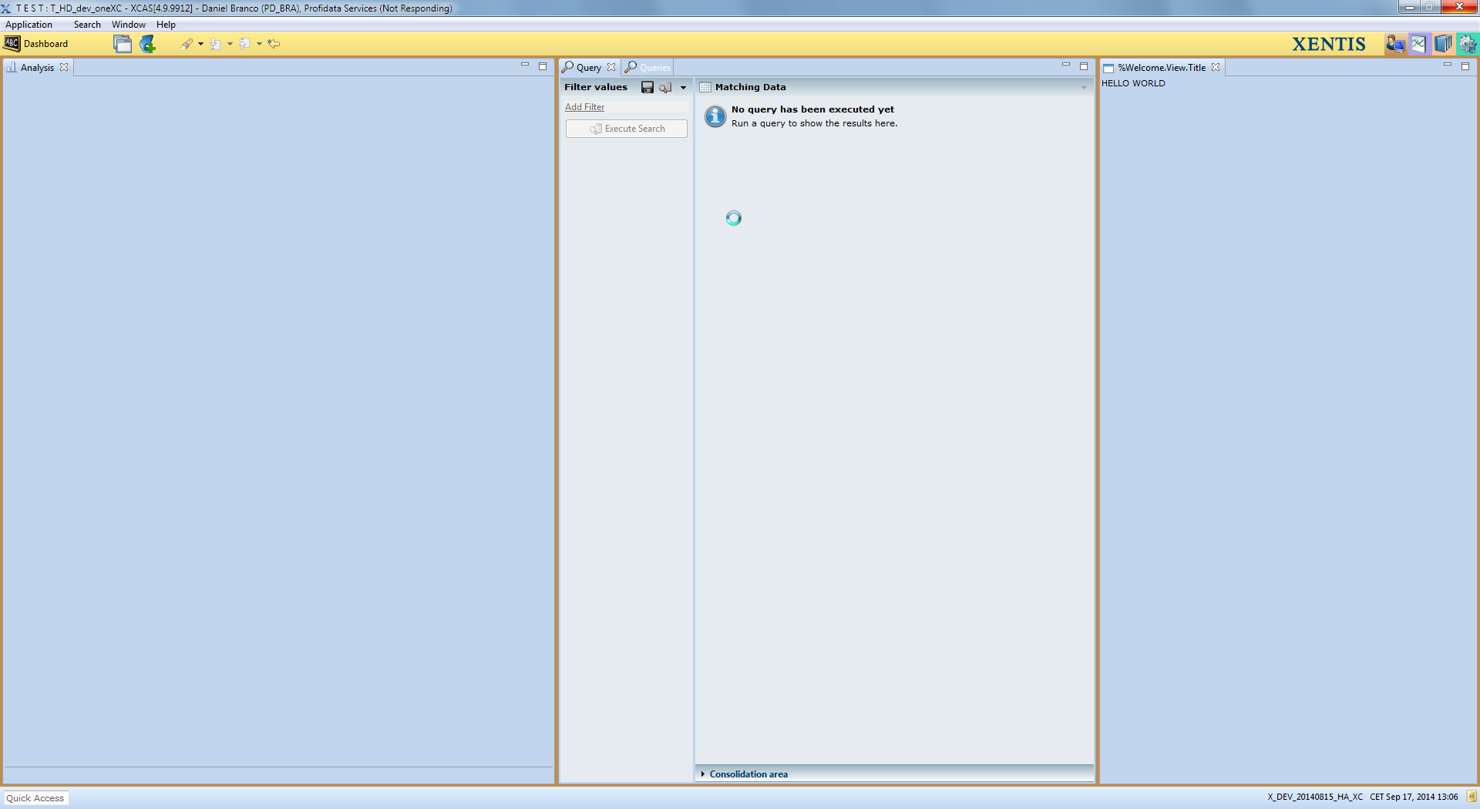This screenshot has height=809, width=1480.
Task: Open the gear settings perspective icon
Action: [x=1467, y=44]
